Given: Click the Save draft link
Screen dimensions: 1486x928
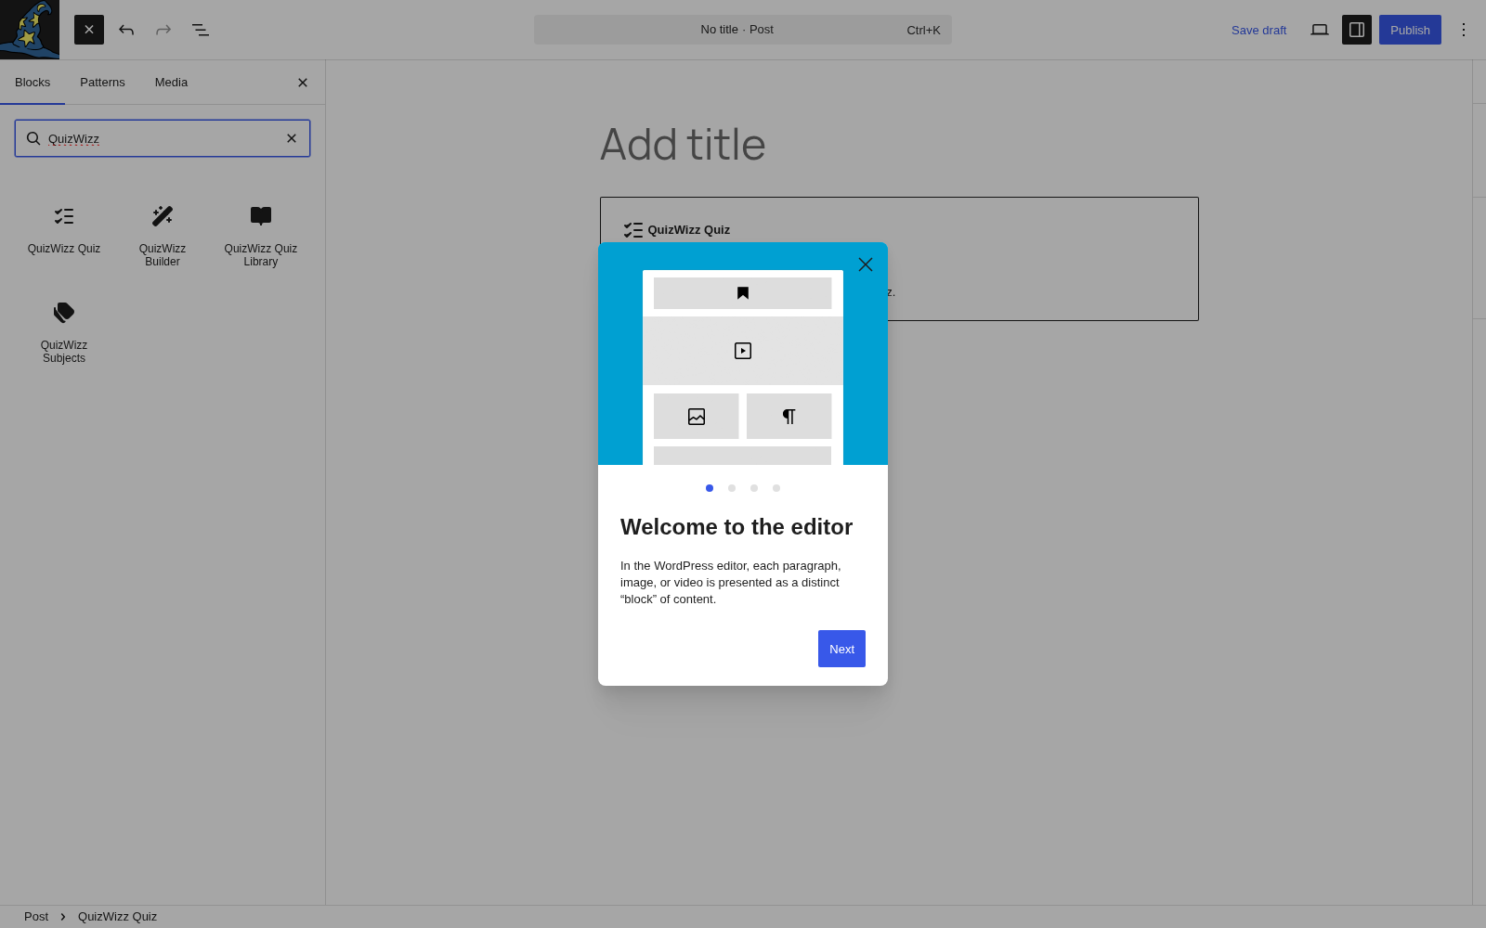Looking at the screenshot, I should click(x=1258, y=30).
